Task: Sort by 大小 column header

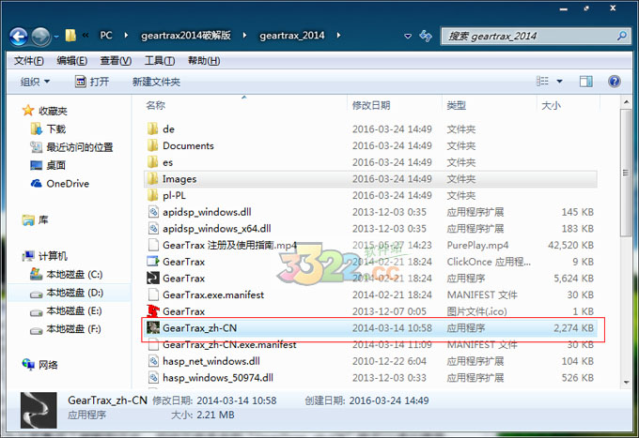Action: (551, 106)
